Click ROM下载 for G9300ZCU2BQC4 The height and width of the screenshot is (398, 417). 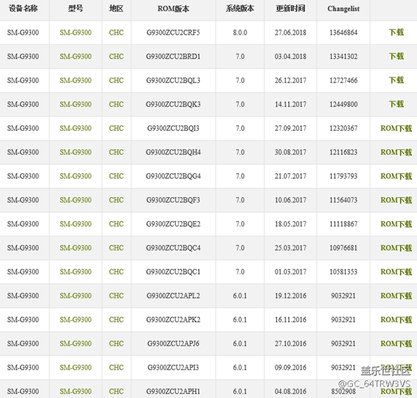point(396,248)
